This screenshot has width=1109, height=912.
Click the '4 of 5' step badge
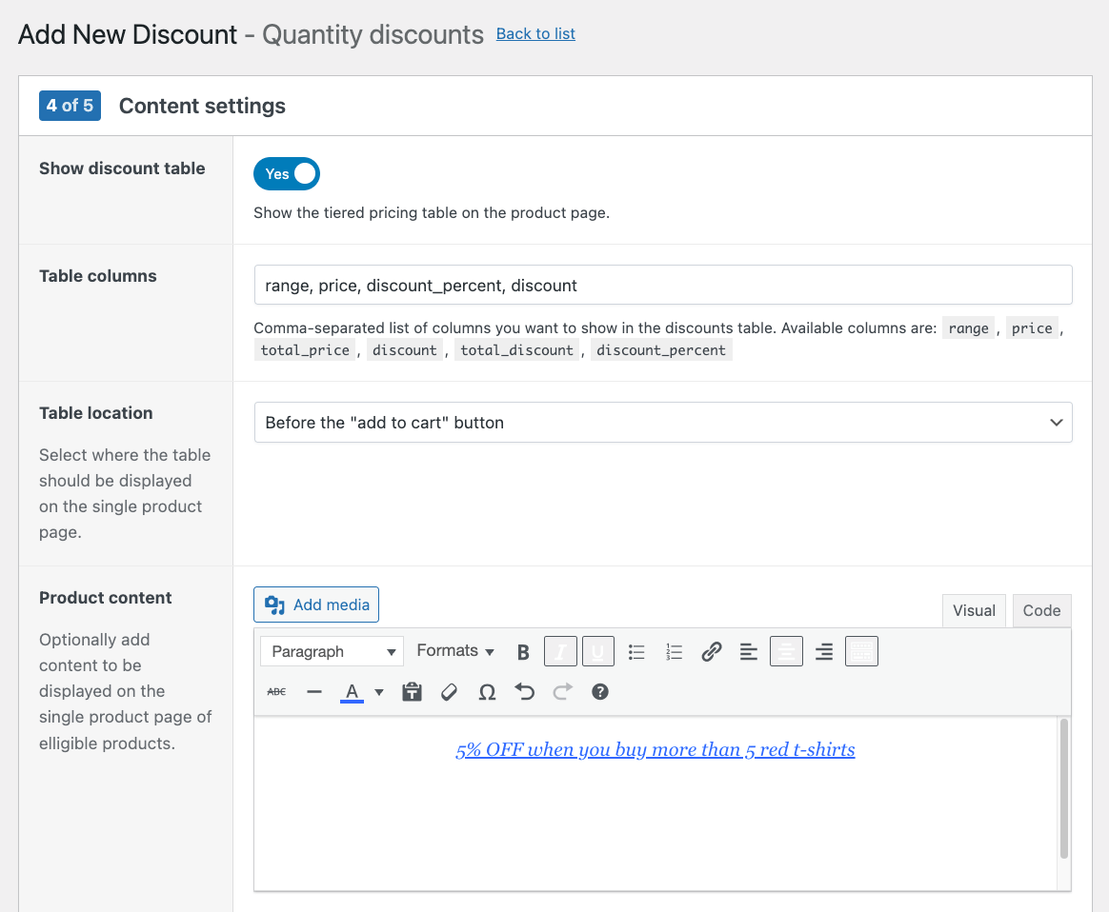(x=70, y=106)
